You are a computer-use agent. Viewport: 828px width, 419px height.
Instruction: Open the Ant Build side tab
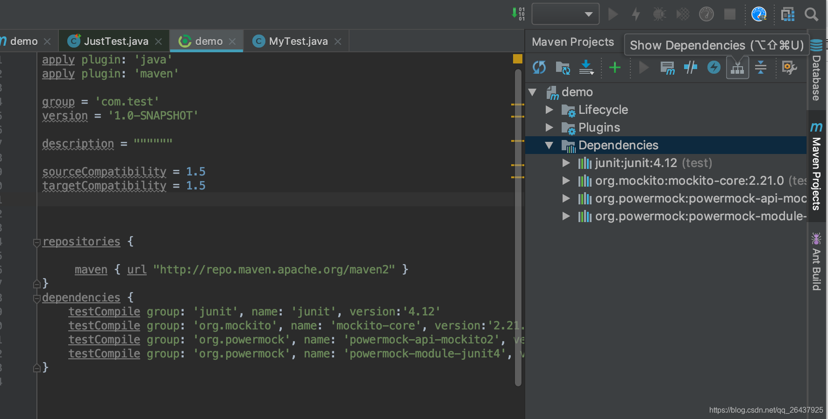pyautogui.click(x=816, y=261)
